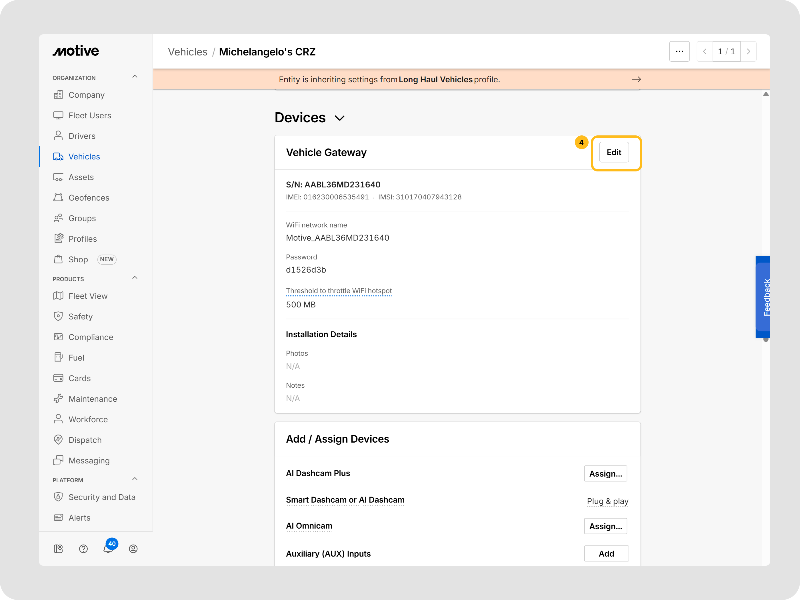Open Shop menu item marked NEW
800x600 pixels.
click(78, 259)
